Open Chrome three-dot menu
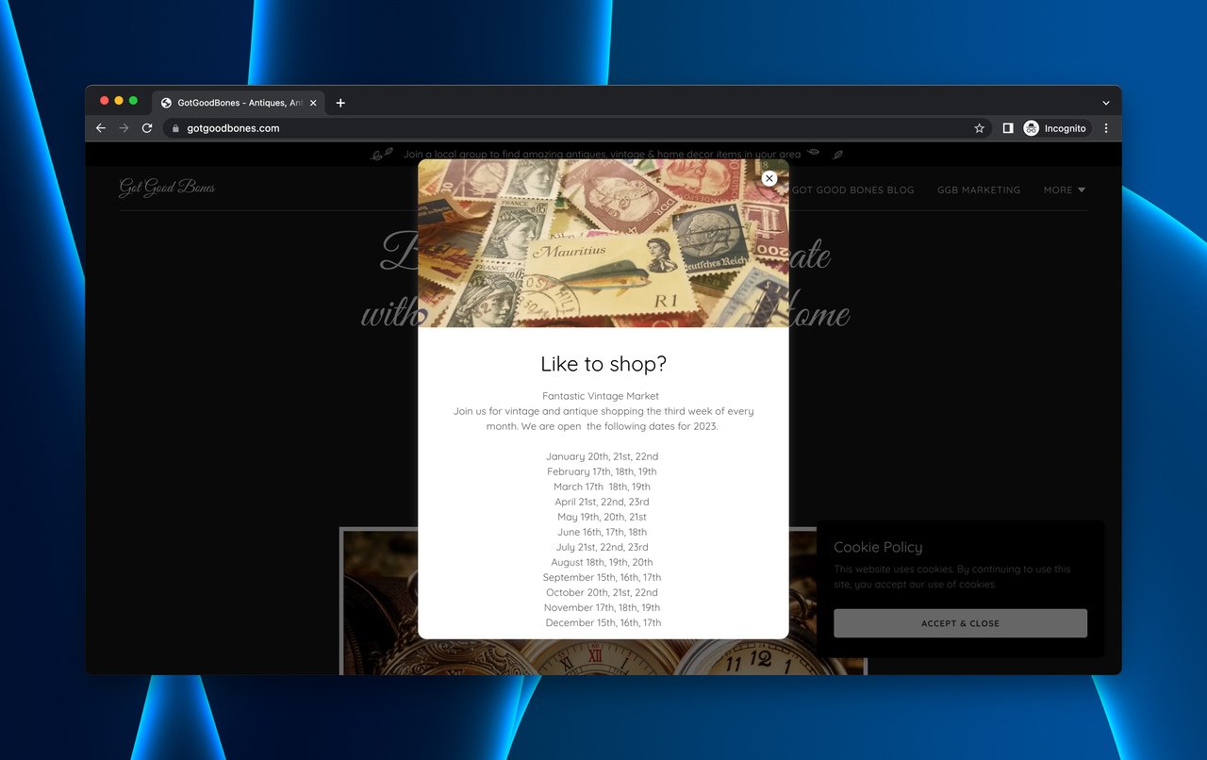The image size is (1207, 760). [x=1106, y=128]
